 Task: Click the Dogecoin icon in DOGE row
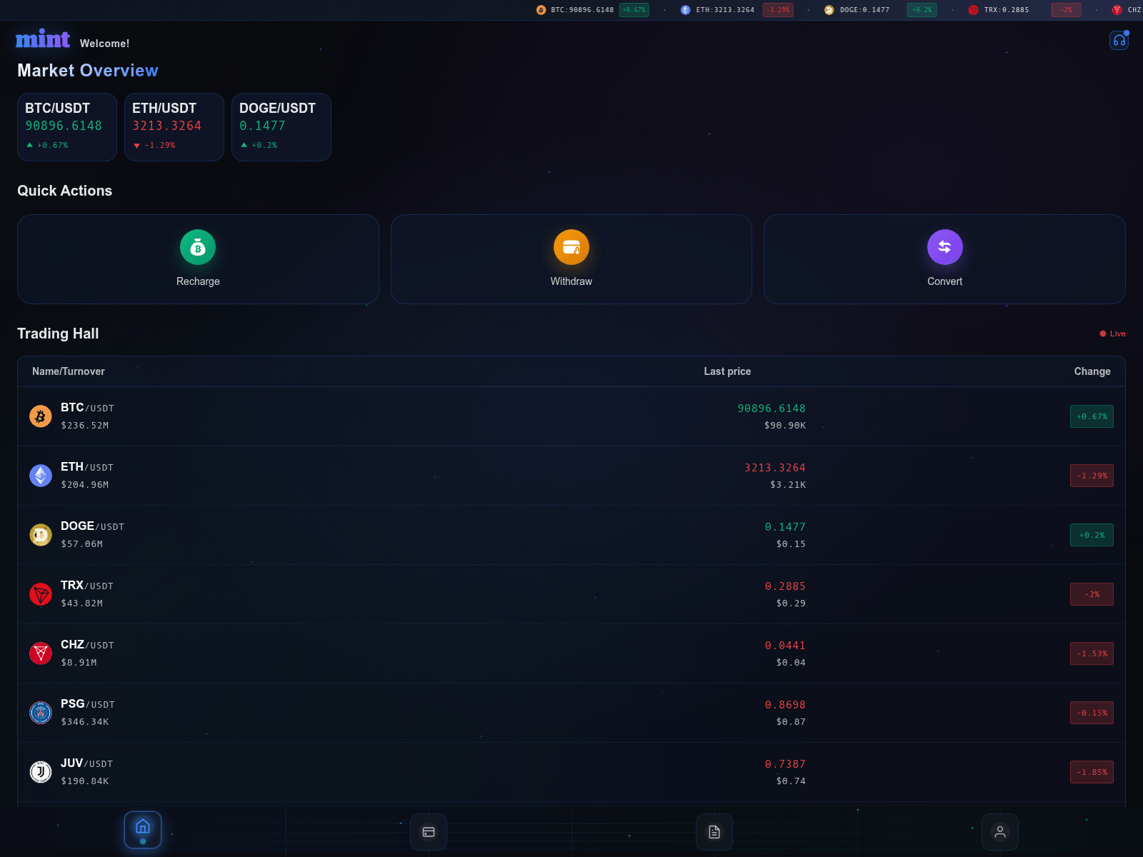tap(41, 534)
